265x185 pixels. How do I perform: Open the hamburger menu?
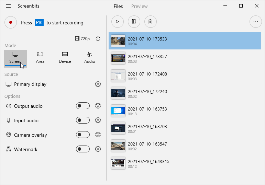coord(8,6)
